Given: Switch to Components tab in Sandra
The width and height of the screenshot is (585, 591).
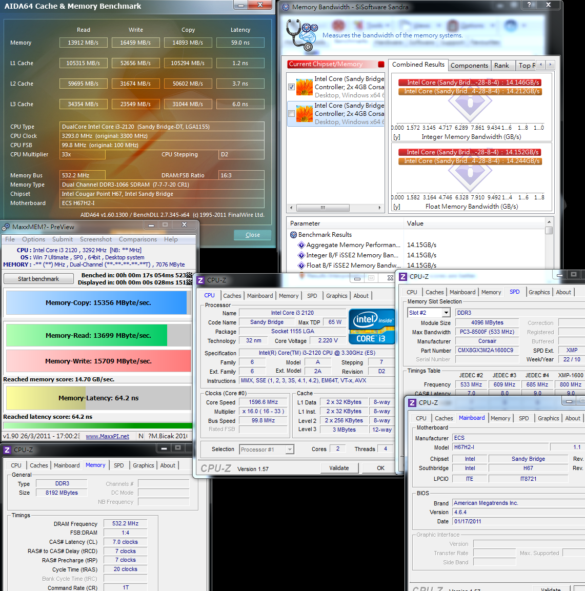Looking at the screenshot, I should pos(469,66).
